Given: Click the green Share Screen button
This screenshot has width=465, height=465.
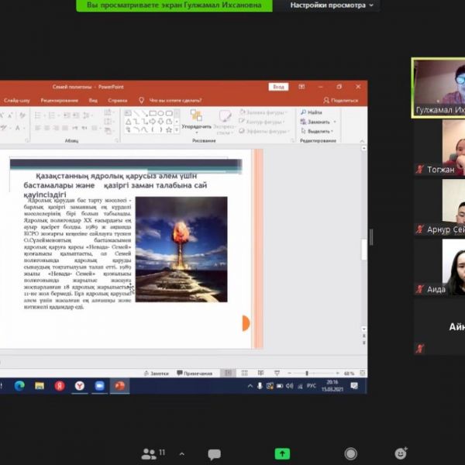Looking at the screenshot, I should (x=283, y=454).
